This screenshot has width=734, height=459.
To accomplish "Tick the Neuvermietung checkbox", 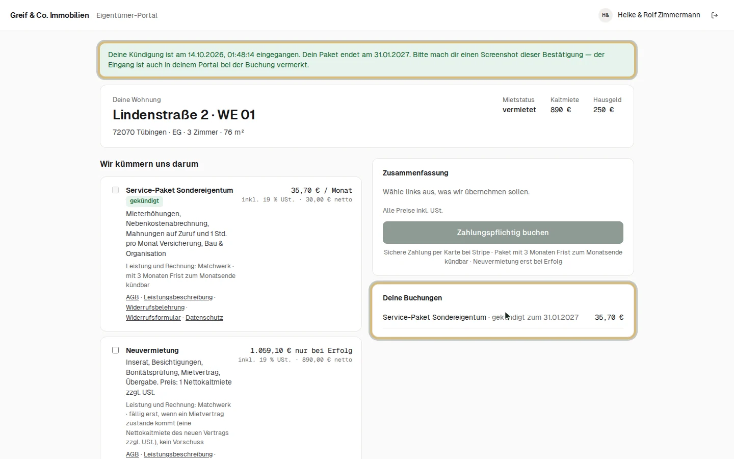I will click(x=115, y=350).
